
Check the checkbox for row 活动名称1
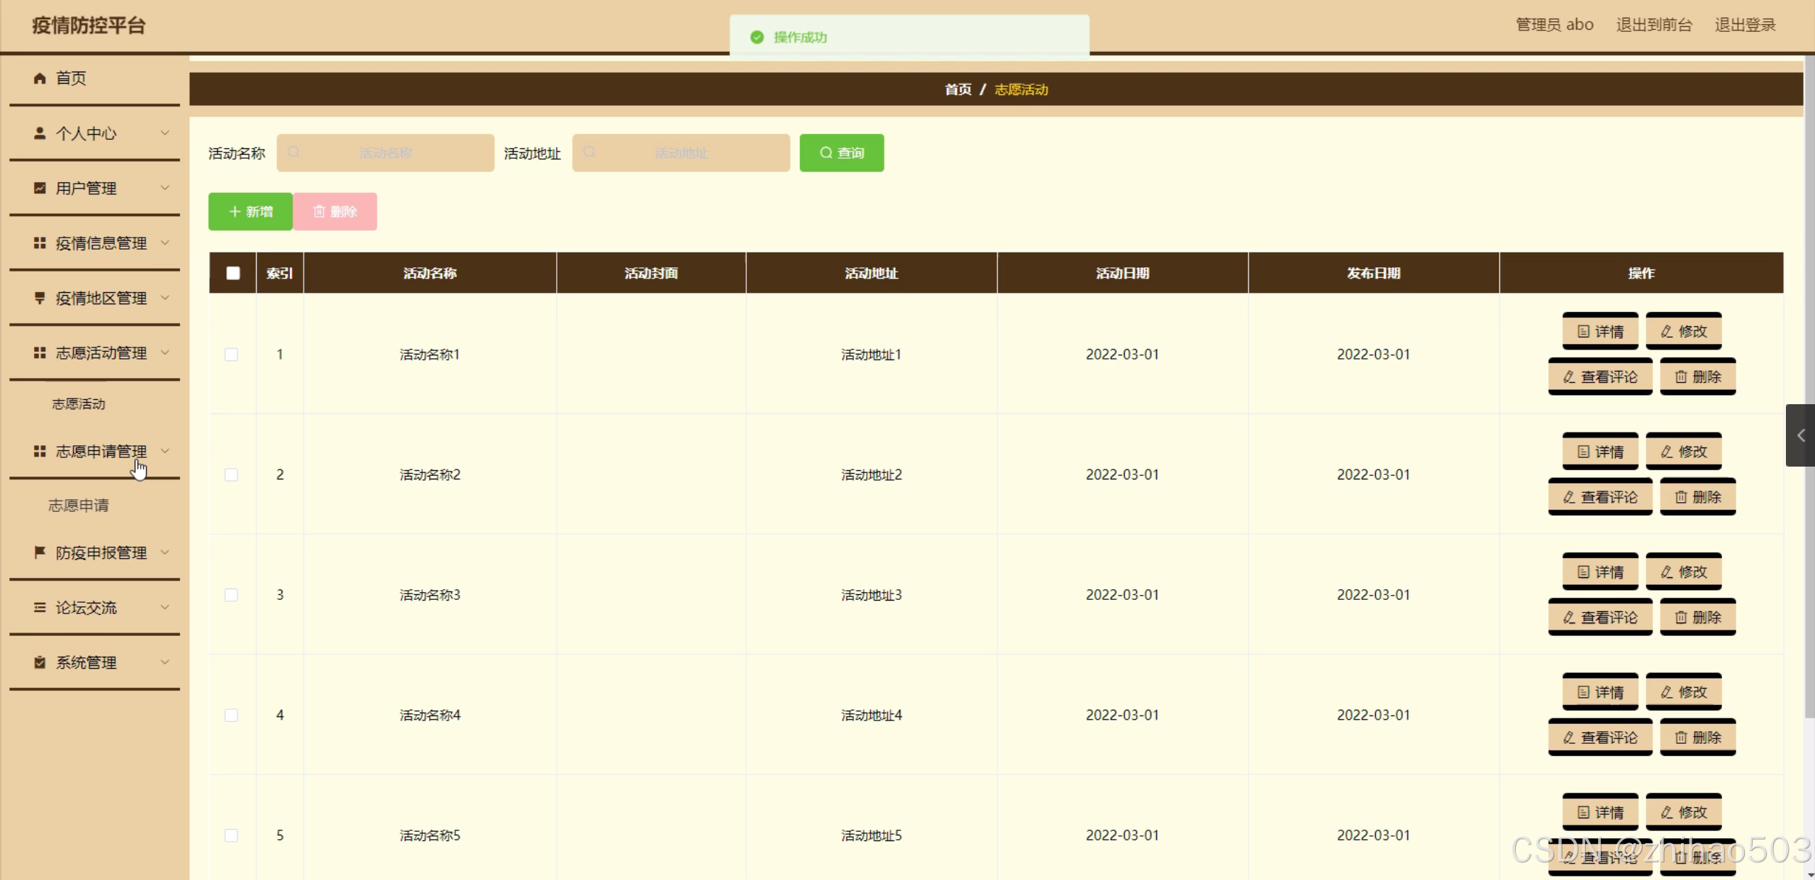pyautogui.click(x=231, y=355)
